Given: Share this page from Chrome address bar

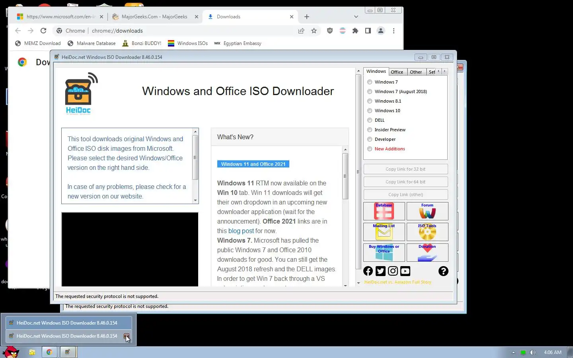Looking at the screenshot, I should [301, 31].
